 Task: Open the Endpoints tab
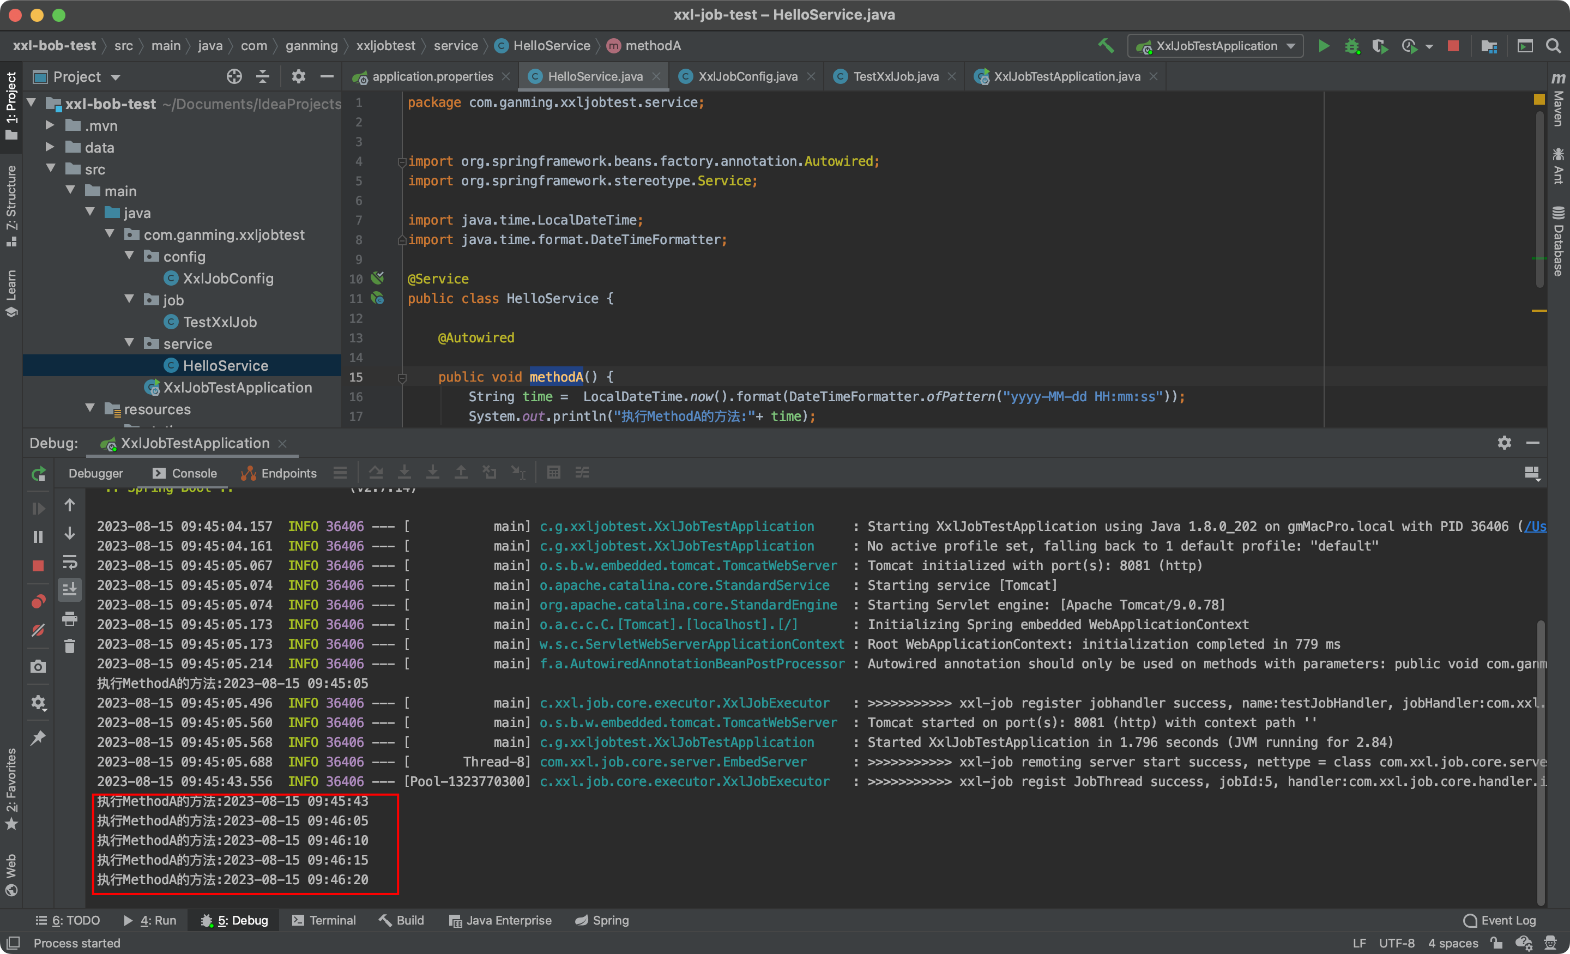[x=279, y=474]
